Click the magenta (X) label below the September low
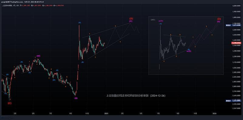Viewport: 243px width, 120px height. click(76, 98)
